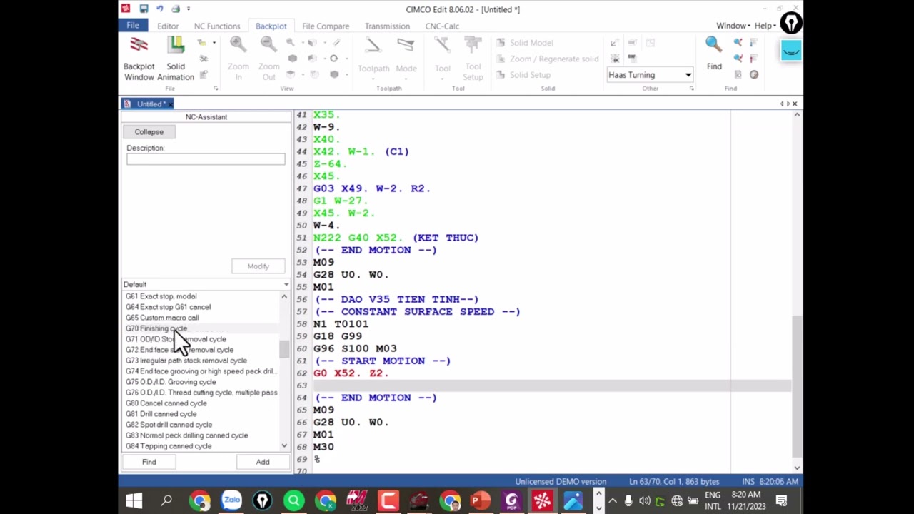The width and height of the screenshot is (914, 514).
Task: Switch to the Transmission tab
Action: click(x=387, y=26)
